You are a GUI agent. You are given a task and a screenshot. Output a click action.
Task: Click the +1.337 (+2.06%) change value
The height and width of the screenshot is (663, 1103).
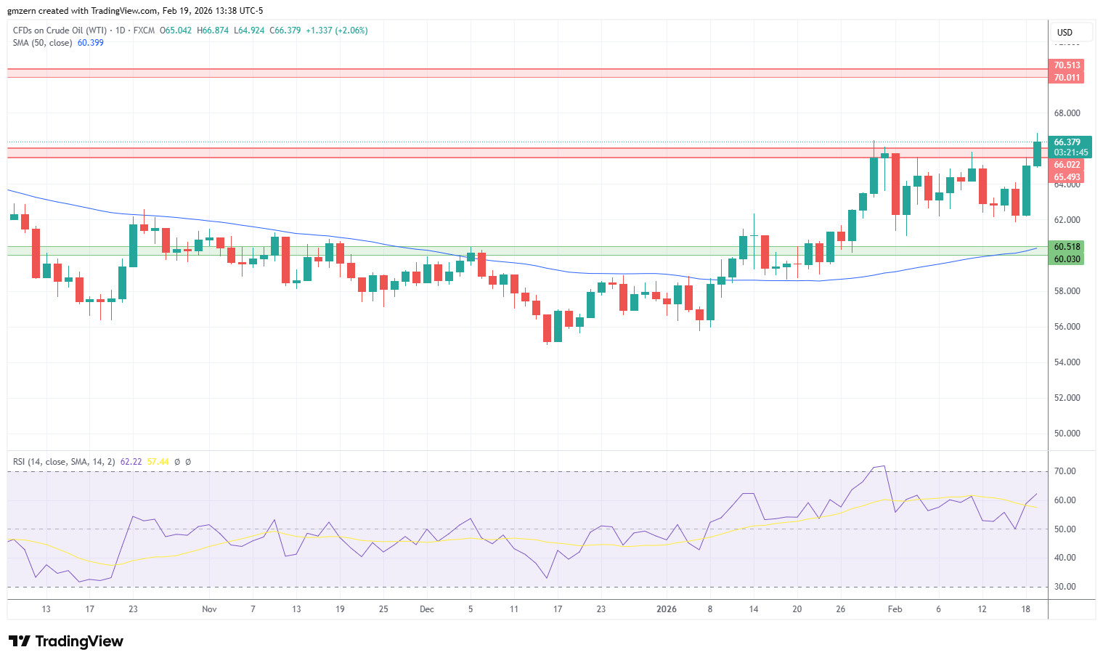[337, 30]
